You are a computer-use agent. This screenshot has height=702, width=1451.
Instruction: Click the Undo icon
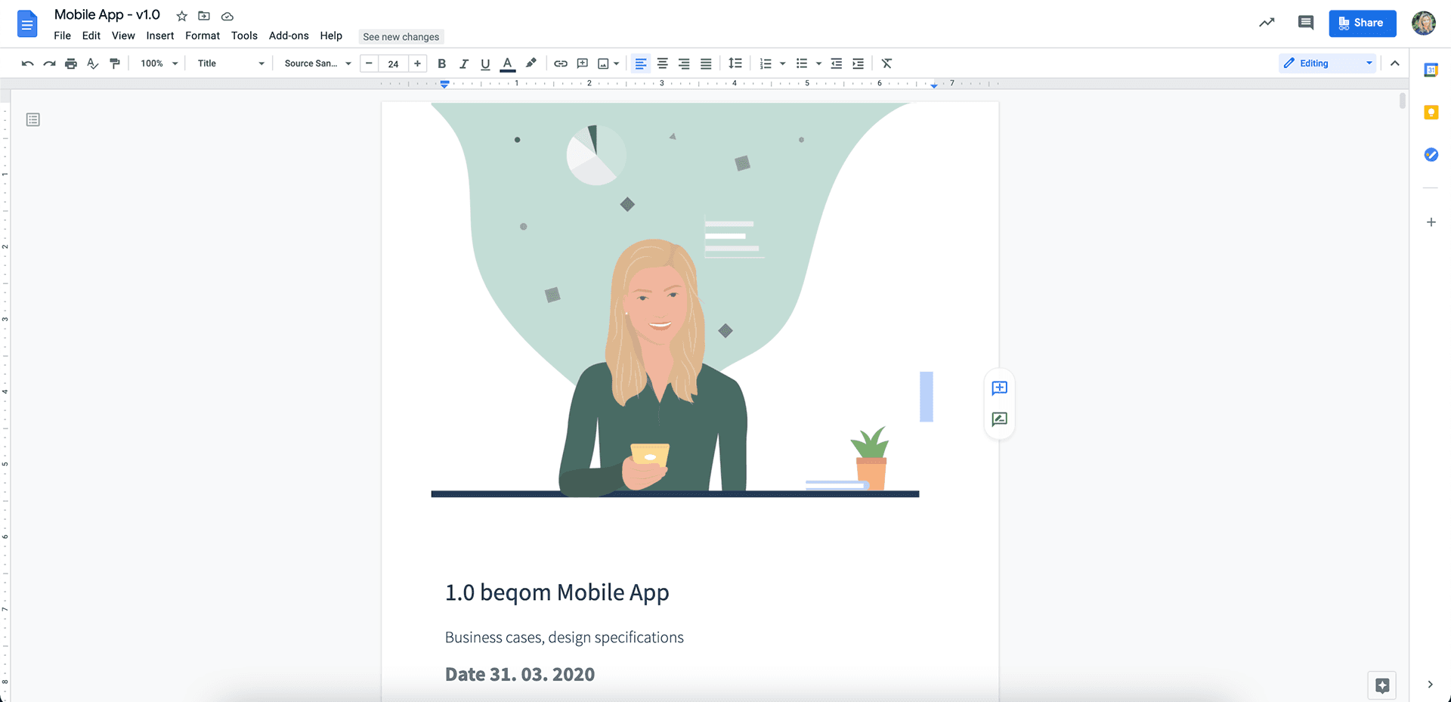click(x=28, y=63)
